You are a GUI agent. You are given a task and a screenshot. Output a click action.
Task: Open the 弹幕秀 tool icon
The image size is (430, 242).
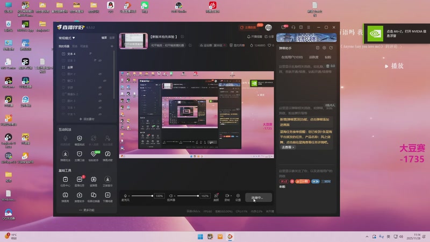pyautogui.click(x=65, y=195)
